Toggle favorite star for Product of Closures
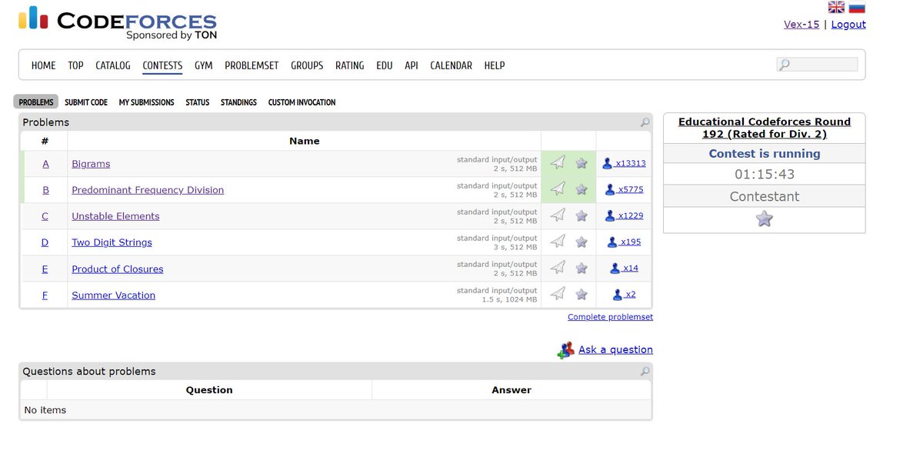 581,268
